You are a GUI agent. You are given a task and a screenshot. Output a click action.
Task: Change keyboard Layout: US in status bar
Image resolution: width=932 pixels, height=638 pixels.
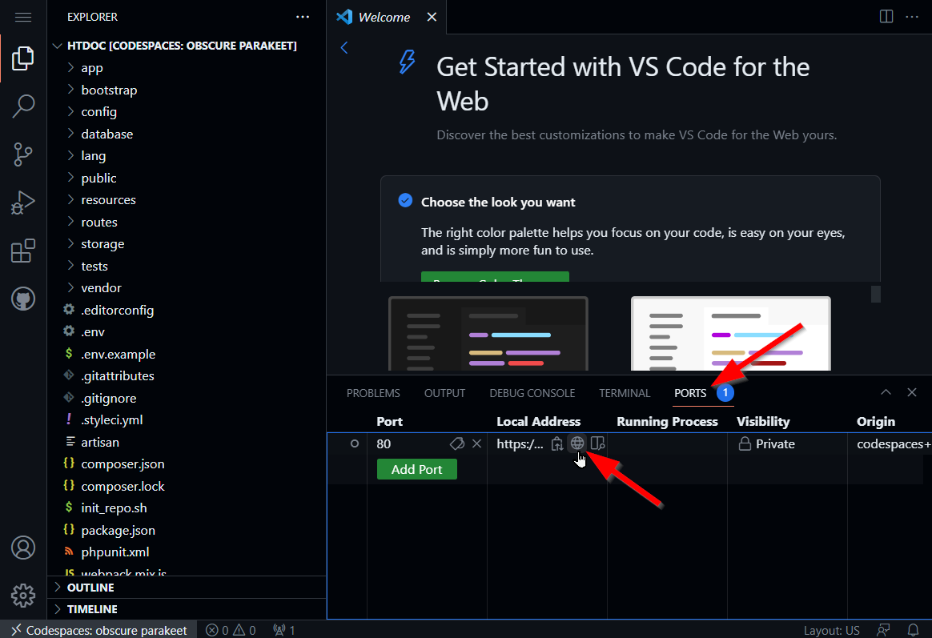tap(832, 630)
